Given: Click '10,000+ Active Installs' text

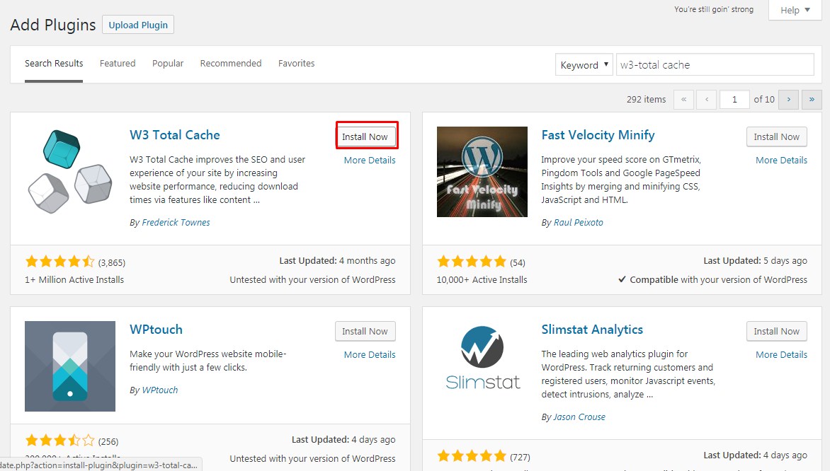Looking at the screenshot, I should (482, 279).
